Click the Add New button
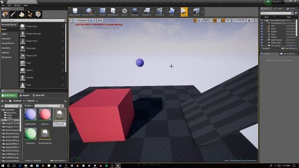 click(9, 95)
